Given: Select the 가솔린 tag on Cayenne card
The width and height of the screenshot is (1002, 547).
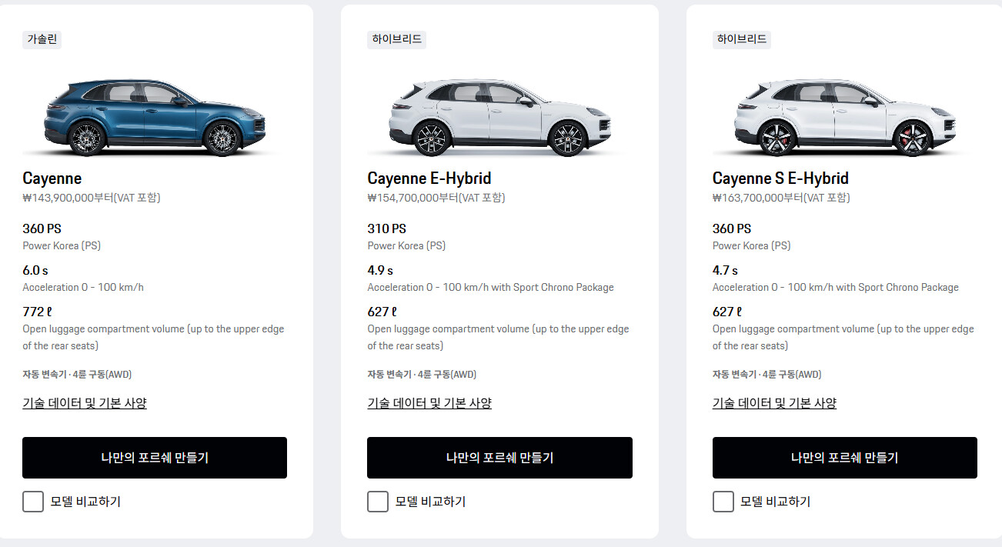Looking at the screenshot, I should pos(42,39).
